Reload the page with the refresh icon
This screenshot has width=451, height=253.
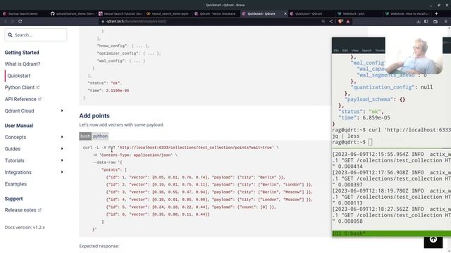coord(20,21)
